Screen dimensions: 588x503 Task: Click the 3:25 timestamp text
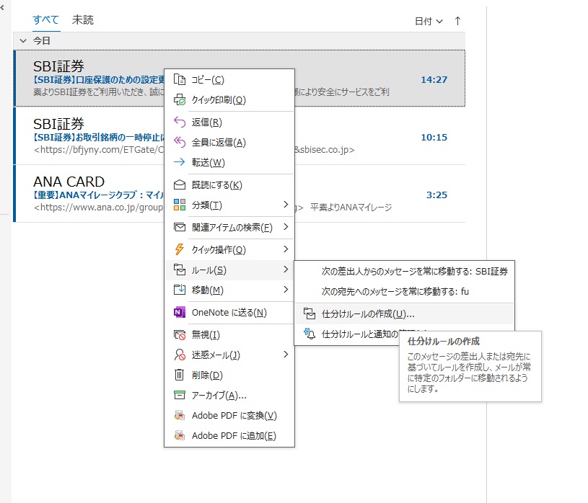pyautogui.click(x=436, y=195)
